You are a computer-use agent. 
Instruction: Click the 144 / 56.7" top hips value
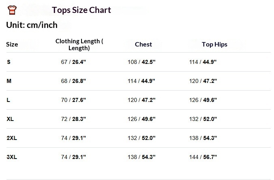coord(203,157)
